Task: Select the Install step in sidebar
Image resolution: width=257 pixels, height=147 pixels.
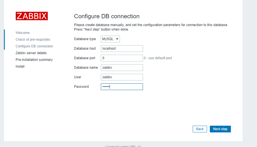Action: point(20,66)
